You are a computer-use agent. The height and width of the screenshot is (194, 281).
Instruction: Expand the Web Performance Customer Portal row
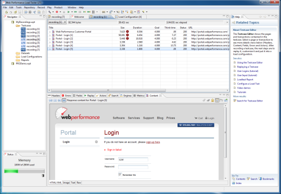click(50, 32)
